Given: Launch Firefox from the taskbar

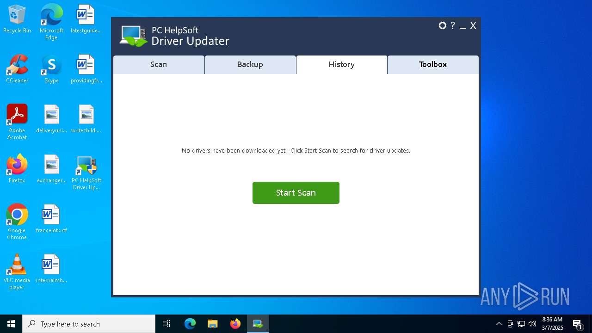Looking at the screenshot, I should click(x=235, y=324).
